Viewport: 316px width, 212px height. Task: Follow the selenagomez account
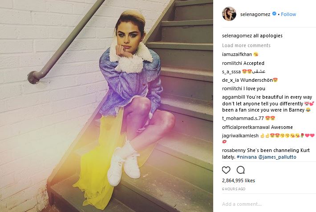[x=288, y=14]
